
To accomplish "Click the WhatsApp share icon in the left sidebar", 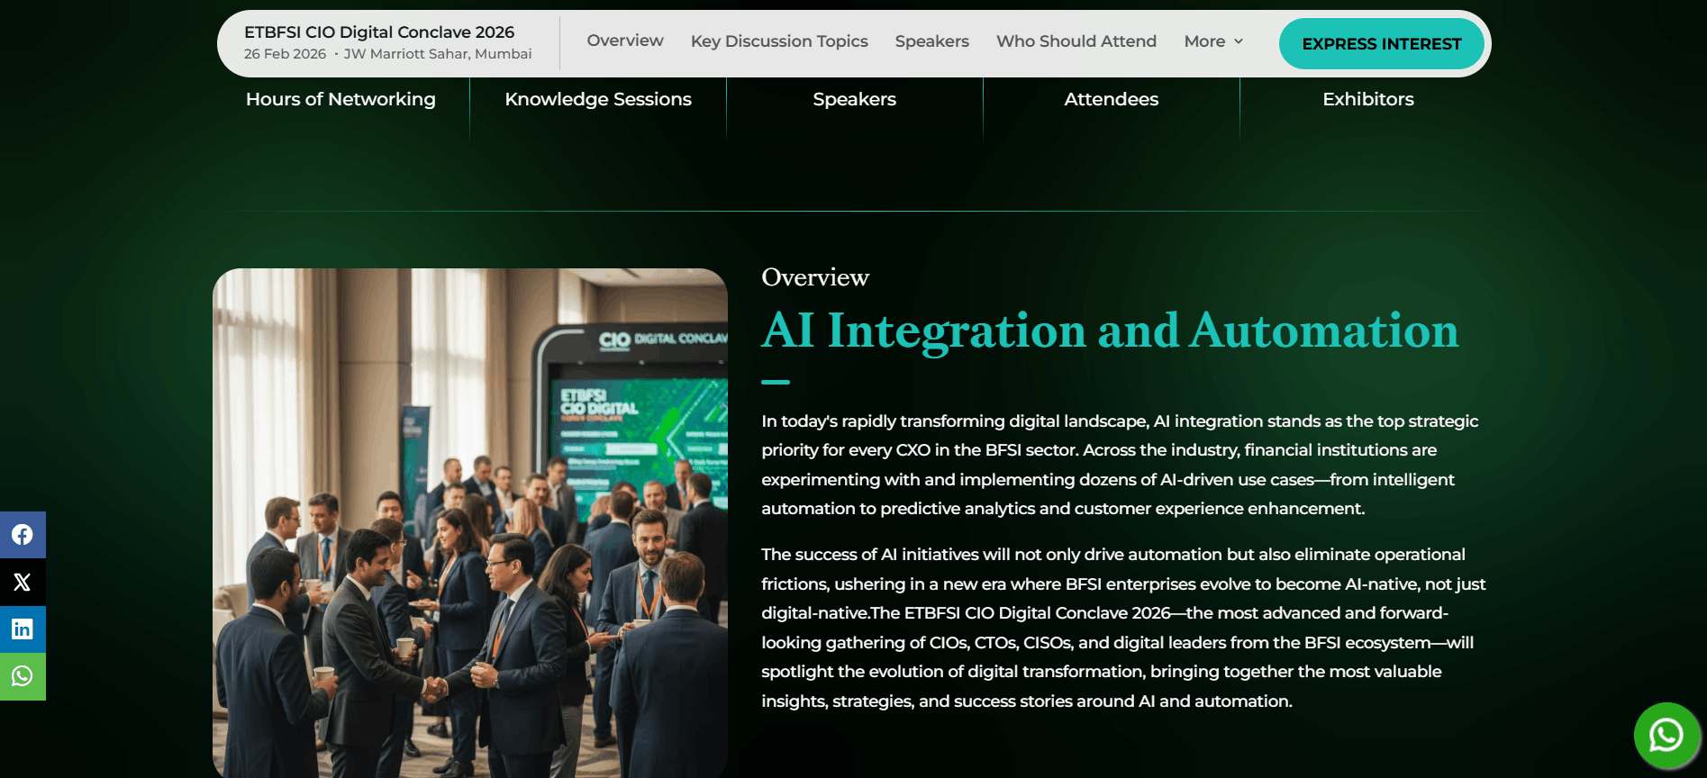I will click(x=23, y=676).
